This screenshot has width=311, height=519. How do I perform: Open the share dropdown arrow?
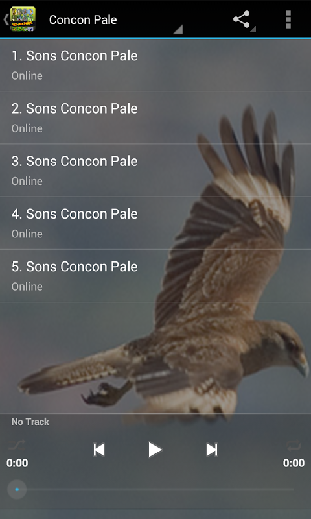[253, 29]
